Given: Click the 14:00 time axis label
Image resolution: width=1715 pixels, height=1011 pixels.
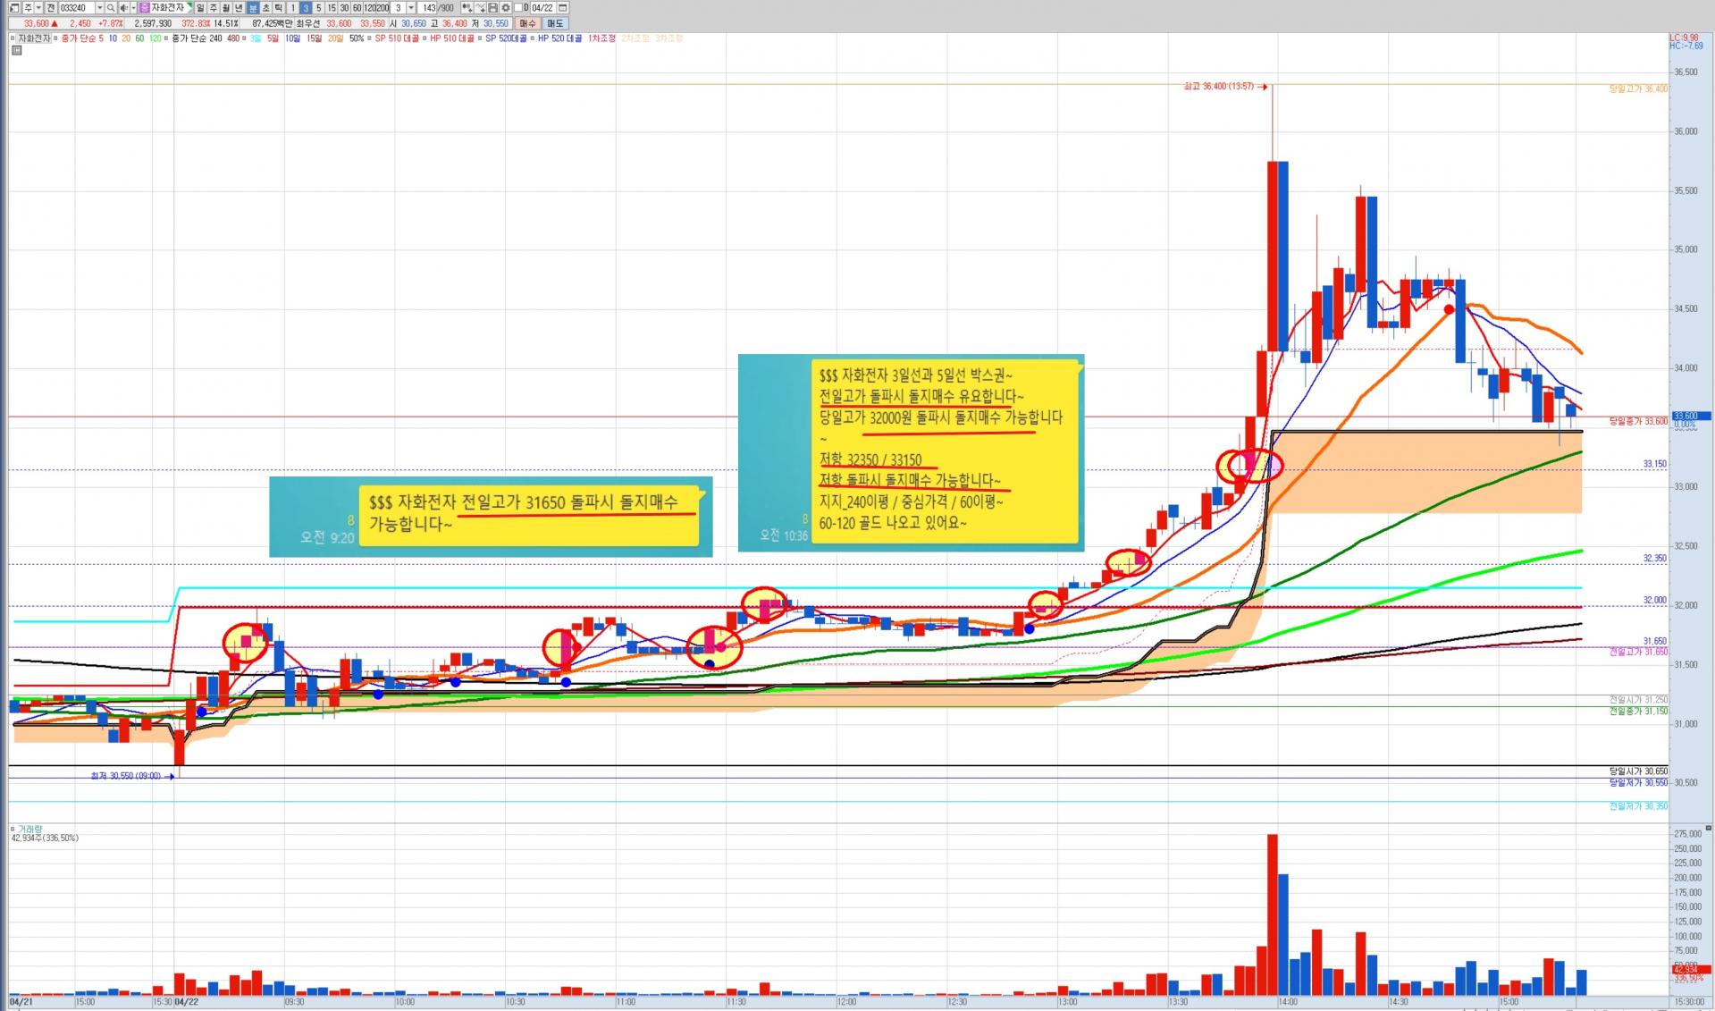Looking at the screenshot, I should pos(1287,1002).
